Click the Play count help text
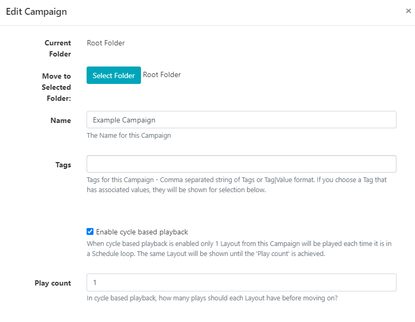The height and width of the screenshot is (322, 415). pos(212,298)
